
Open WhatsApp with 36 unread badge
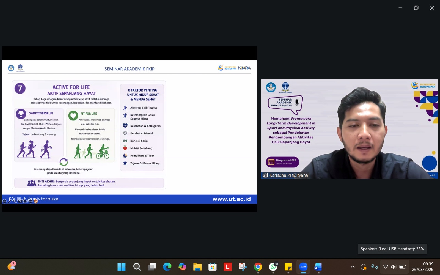pyautogui.click(x=273, y=267)
